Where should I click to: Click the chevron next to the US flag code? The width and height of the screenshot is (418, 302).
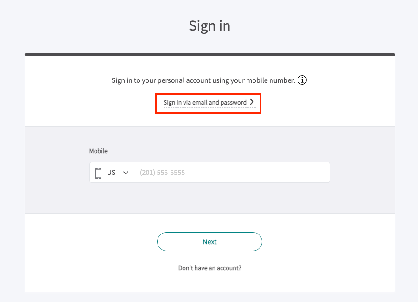point(125,172)
